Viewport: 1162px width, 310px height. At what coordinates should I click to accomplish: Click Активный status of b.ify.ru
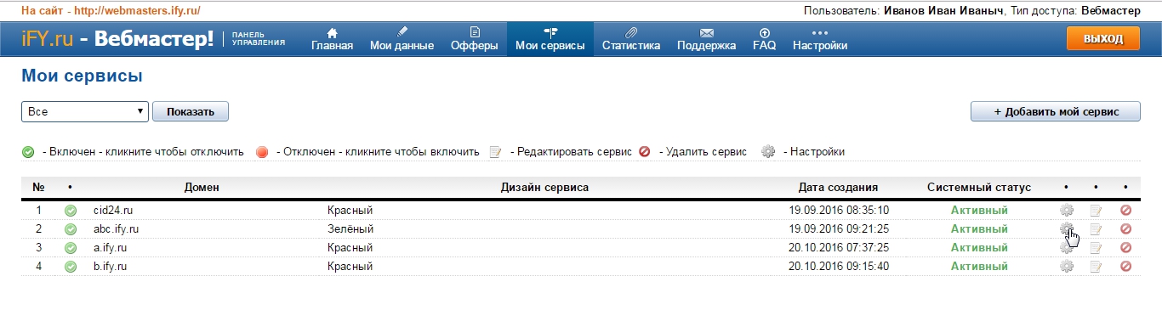tap(979, 266)
